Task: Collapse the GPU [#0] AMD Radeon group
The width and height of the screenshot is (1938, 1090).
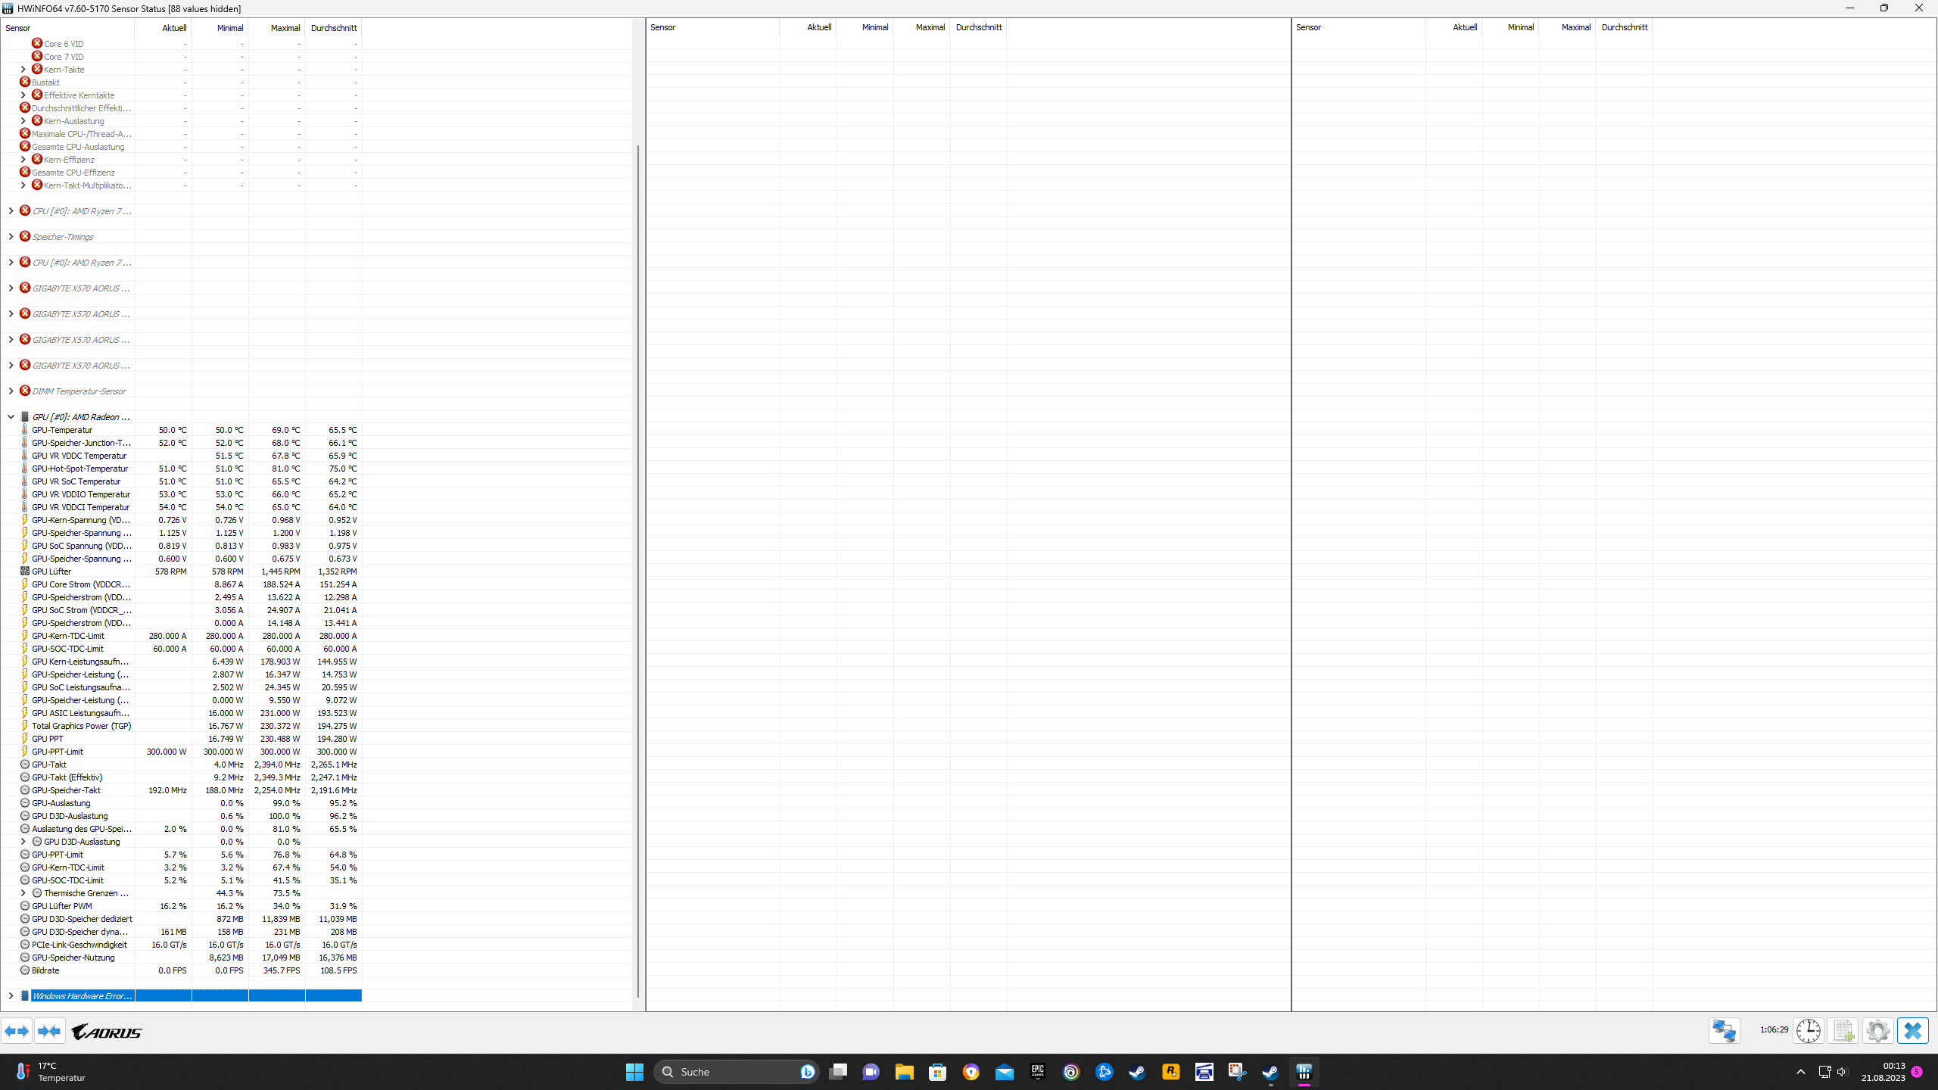Action: point(11,417)
